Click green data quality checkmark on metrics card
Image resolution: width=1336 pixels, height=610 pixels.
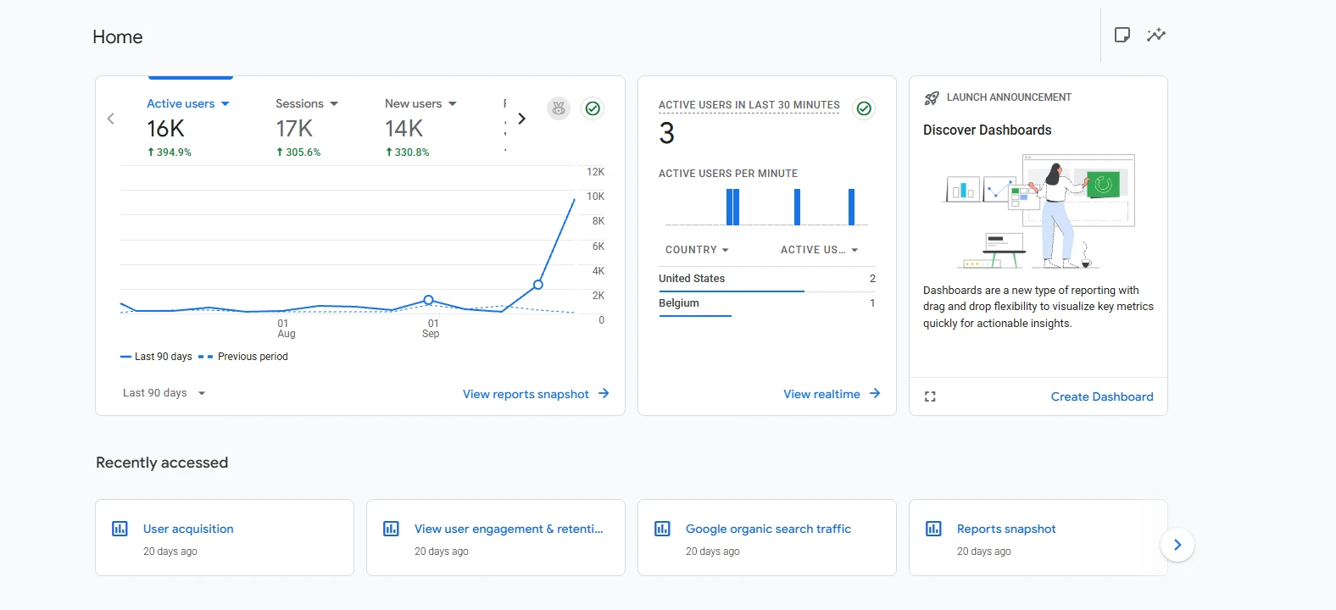click(x=593, y=108)
